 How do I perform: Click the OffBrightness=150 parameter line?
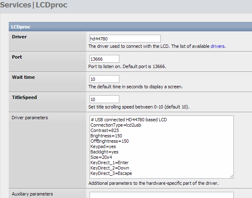(x=109, y=141)
